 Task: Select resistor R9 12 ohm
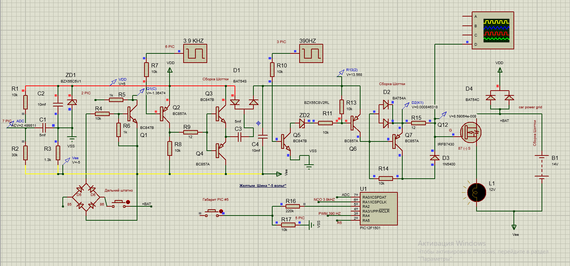coord(191,132)
